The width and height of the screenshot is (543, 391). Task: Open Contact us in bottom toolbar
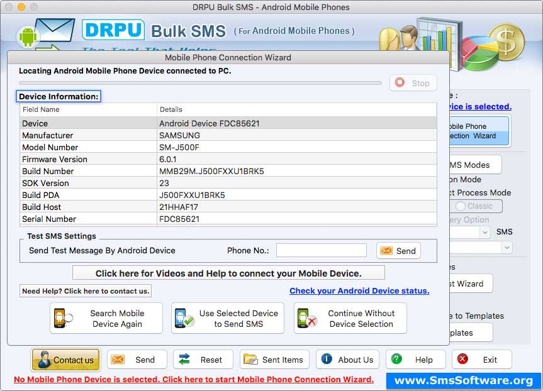[66, 360]
